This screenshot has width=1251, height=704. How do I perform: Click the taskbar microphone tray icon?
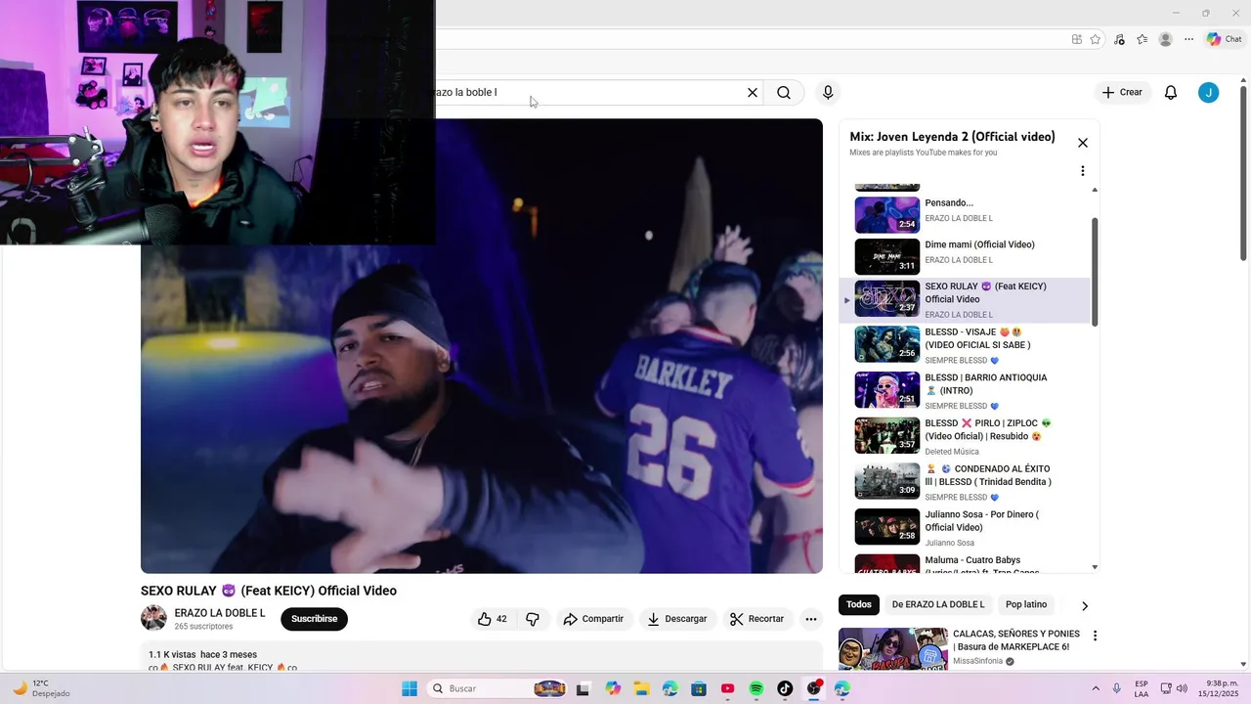tap(1117, 688)
